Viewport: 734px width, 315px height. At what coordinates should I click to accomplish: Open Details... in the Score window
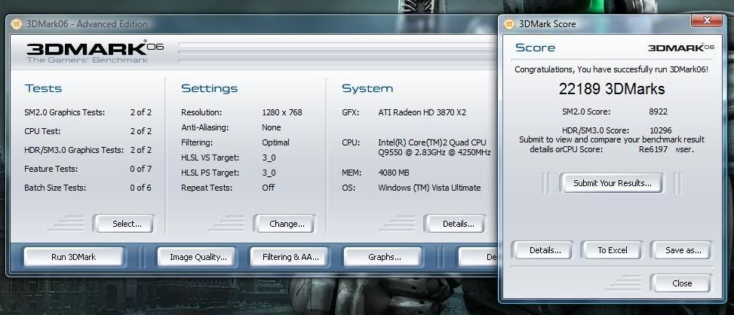tap(542, 250)
